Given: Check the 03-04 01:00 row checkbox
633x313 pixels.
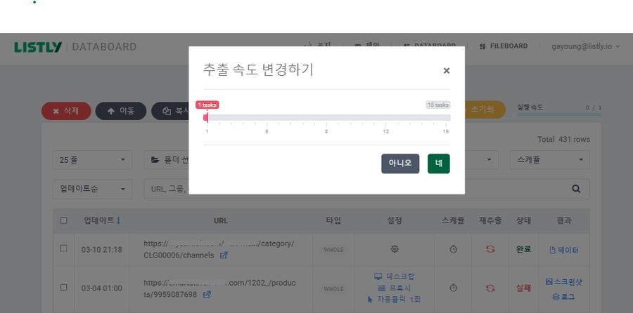Looking at the screenshot, I should coord(63,288).
